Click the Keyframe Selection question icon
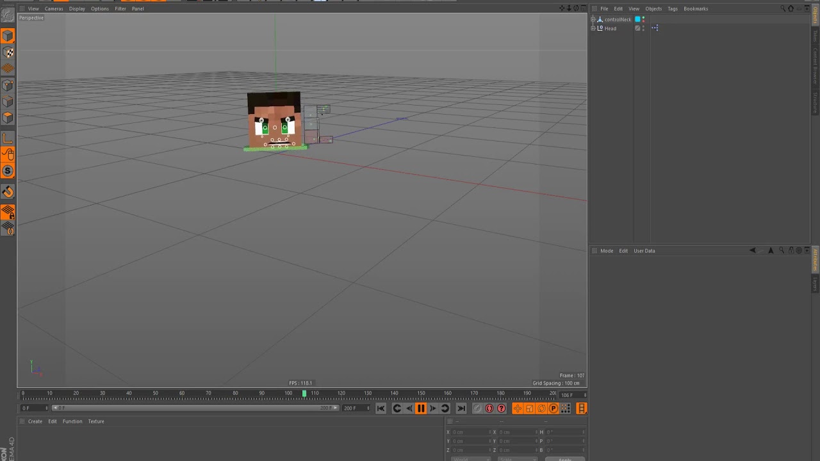Image resolution: width=820 pixels, height=461 pixels. pos(501,408)
